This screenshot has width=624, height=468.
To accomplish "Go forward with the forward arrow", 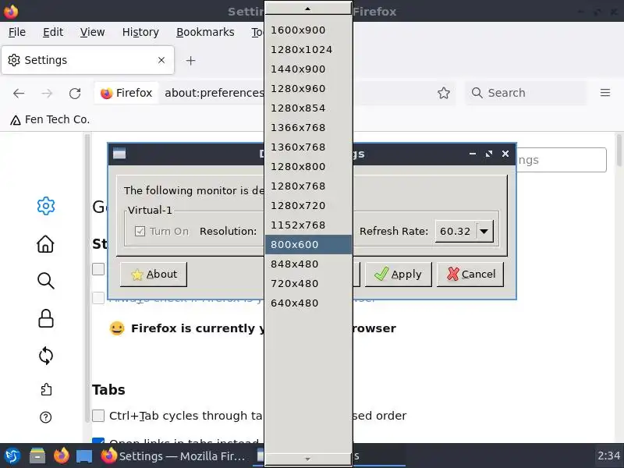I will (47, 93).
